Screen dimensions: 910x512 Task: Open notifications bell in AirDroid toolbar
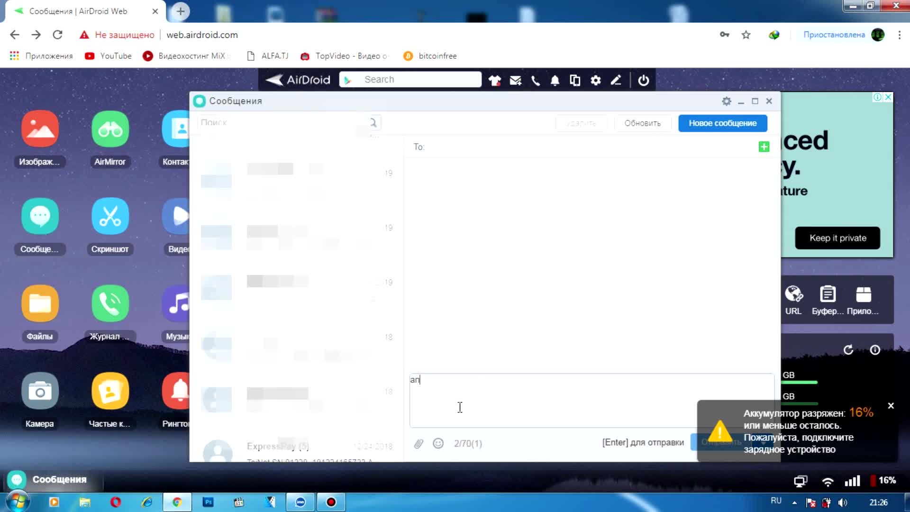555,80
